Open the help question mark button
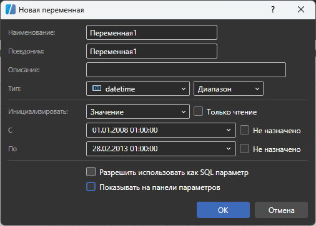Viewport: 316px width, 226px height. [x=273, y=9]
